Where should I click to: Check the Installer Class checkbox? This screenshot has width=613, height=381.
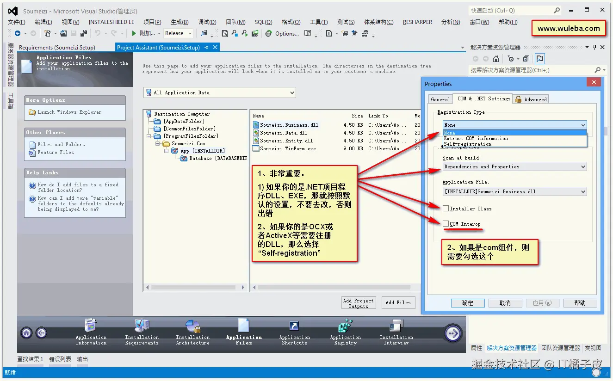446,208
